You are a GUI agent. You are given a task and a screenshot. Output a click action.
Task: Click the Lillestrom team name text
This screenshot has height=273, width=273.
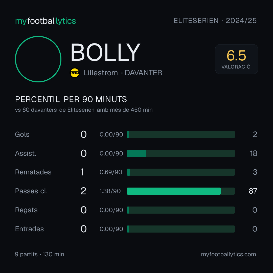(x=101, y=73)
